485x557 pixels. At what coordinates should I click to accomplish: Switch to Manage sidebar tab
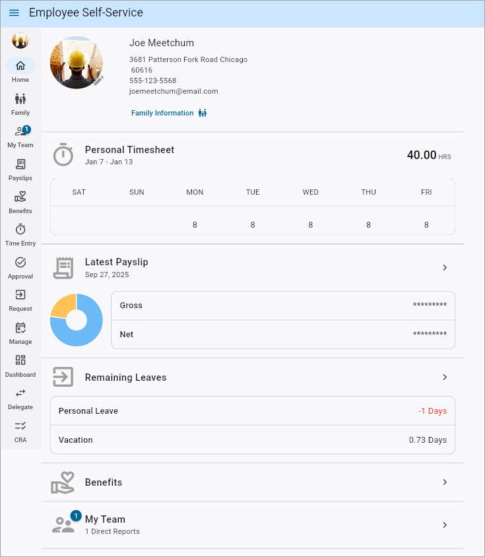tap(20, 333)
